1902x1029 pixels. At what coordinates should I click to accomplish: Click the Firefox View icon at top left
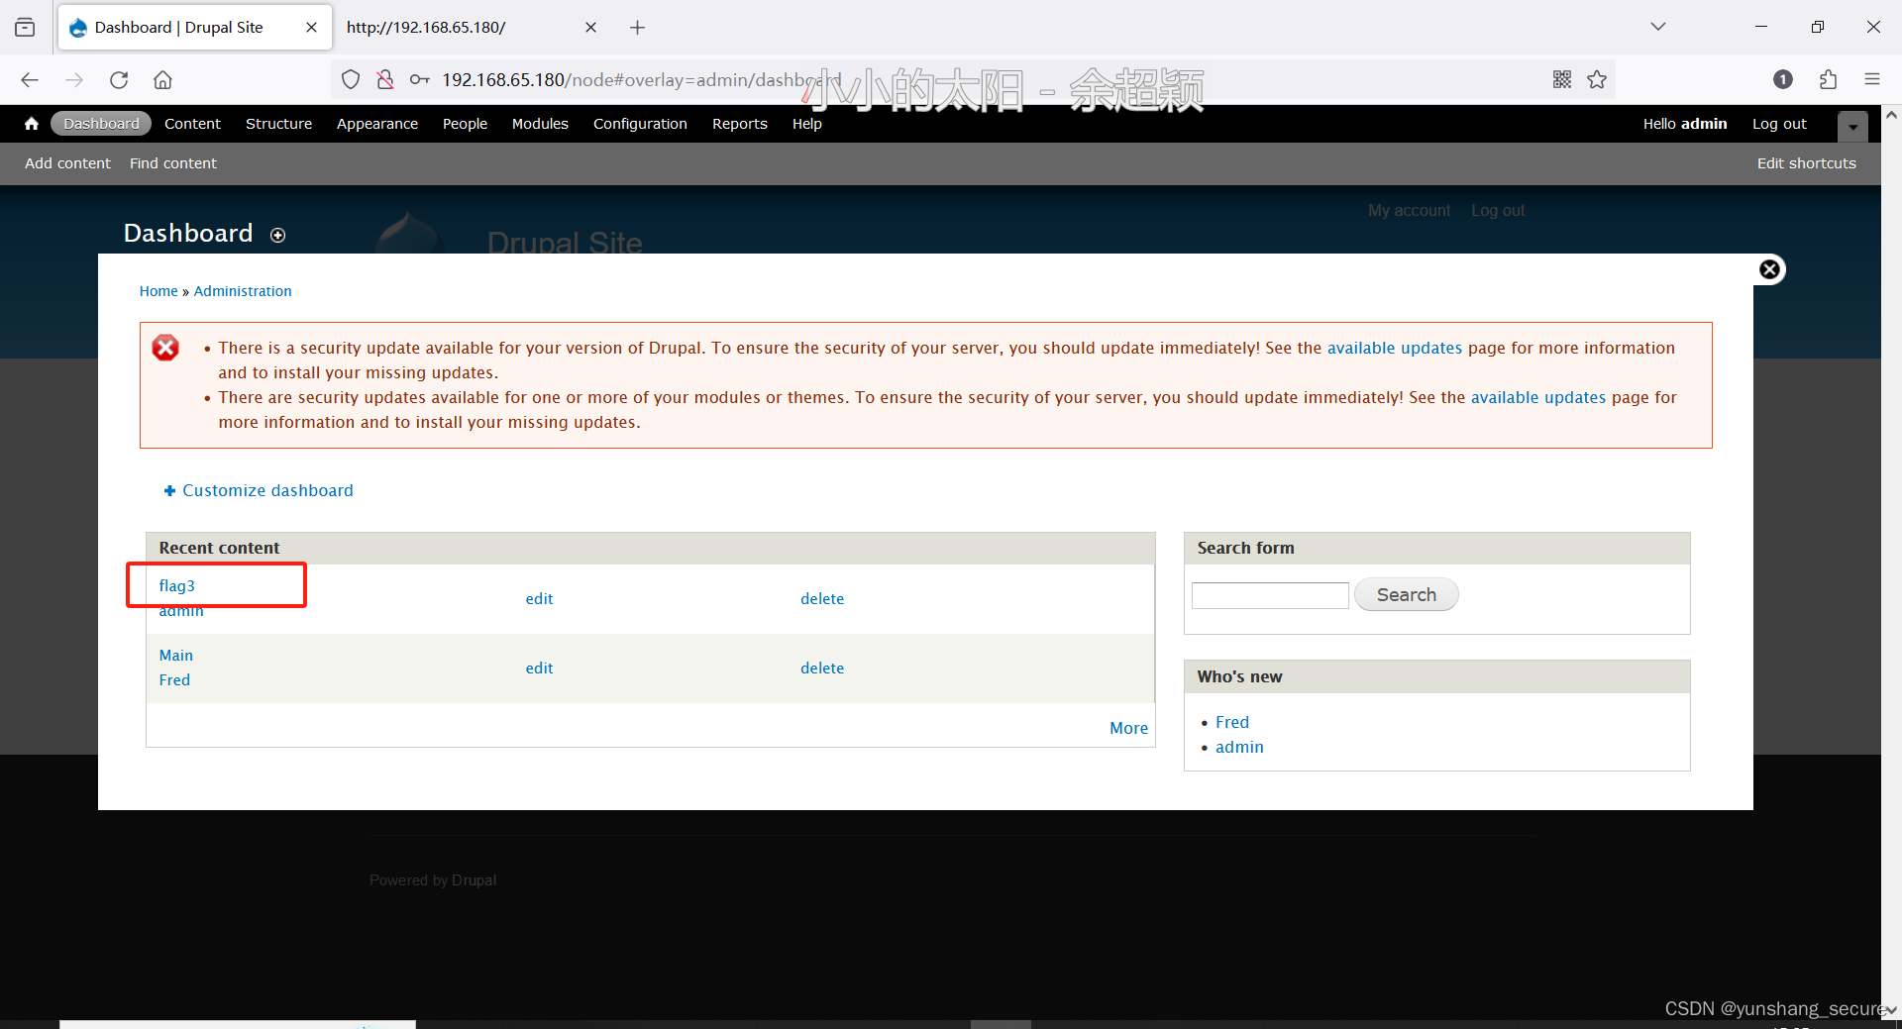click(25, 28)
